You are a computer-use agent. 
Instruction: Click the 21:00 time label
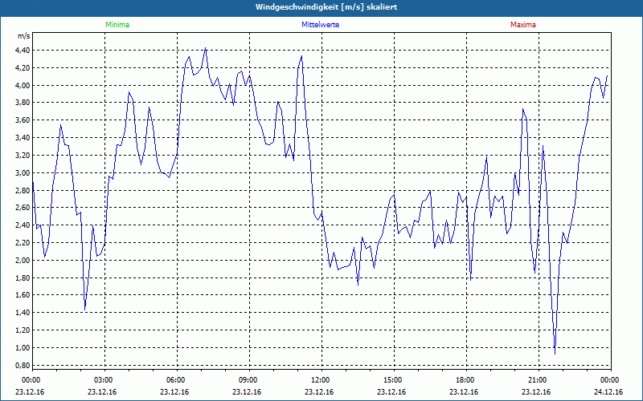[539, 380]
